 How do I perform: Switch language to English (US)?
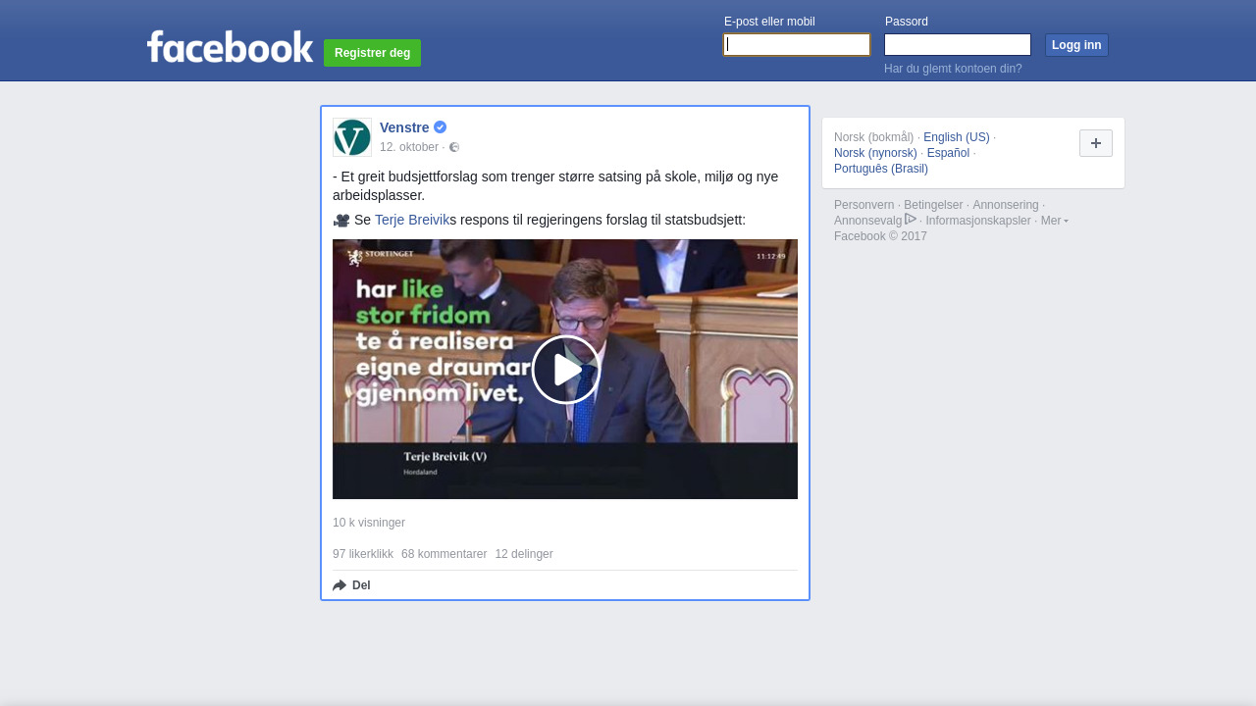tap(956, 137)
